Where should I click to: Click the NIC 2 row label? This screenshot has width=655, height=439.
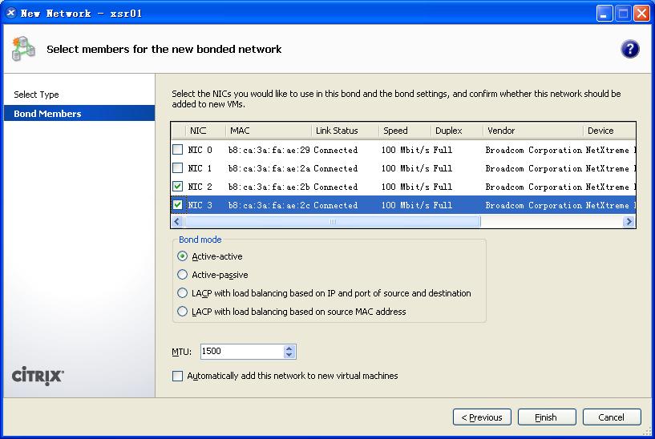tap(200, 187)
